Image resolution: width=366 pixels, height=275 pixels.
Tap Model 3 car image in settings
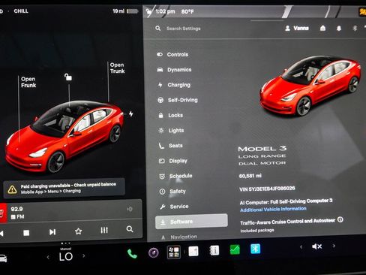pos(310,86)
